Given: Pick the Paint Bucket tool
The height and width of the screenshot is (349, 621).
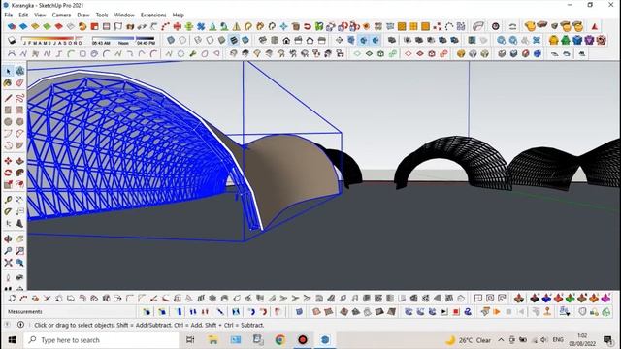Looking at the screenshot, I should click(x=9, y=83).
